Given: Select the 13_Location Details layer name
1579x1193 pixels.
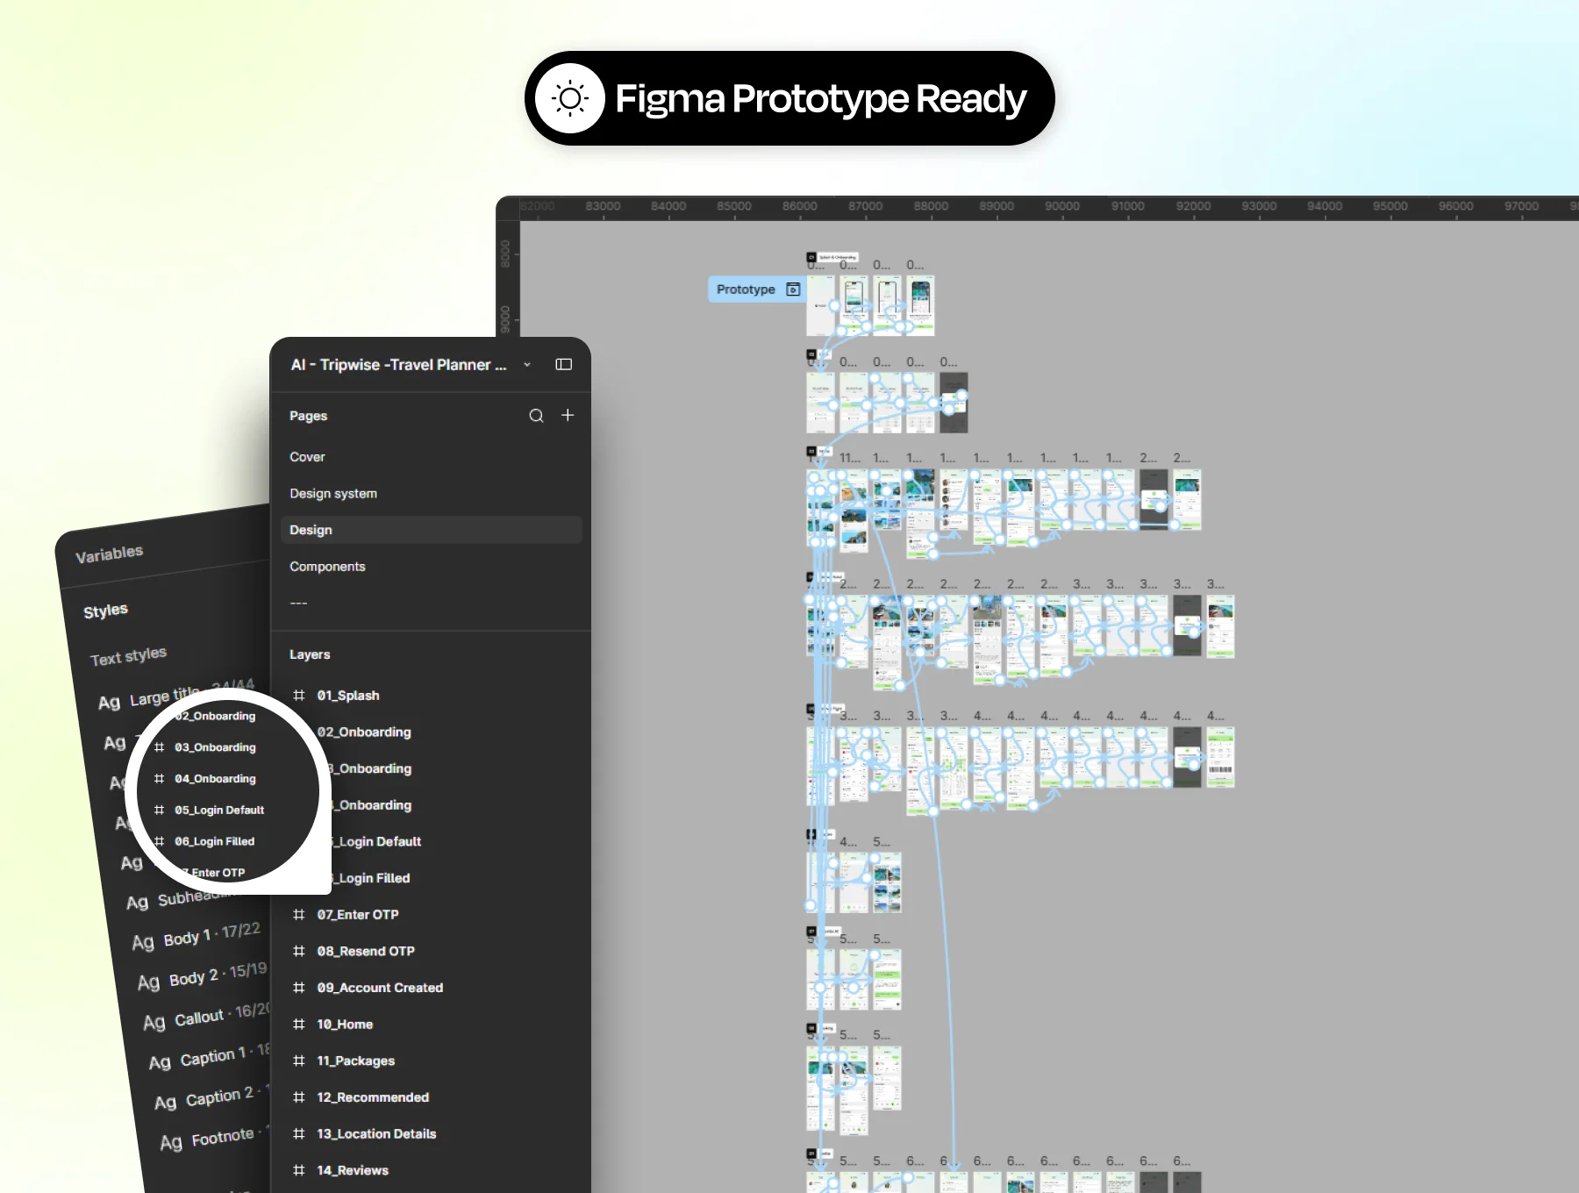Looking at the screenshot, I should 376,1134.
